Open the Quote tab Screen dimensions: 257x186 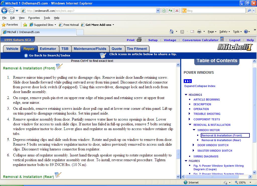point(117,49)
